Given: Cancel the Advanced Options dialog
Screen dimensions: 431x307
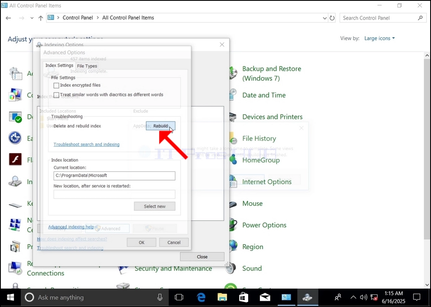Looking at the screenshot, I should [174, 242].
